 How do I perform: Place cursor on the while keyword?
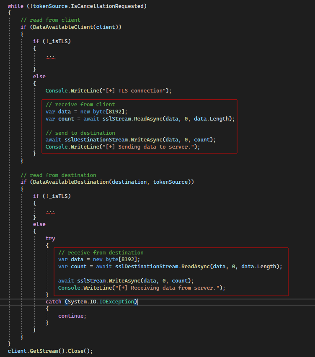tap(15, 6)
